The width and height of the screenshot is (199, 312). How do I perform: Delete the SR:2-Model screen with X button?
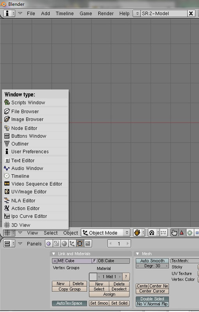pyautogui.click(x=191, y=14)
